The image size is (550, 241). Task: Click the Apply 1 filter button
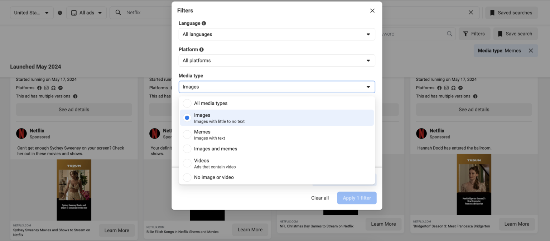pos(357,197)
